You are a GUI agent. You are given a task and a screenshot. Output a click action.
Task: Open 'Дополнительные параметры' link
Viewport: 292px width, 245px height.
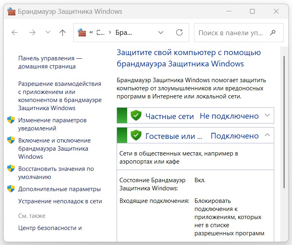(x=60, y=189)
